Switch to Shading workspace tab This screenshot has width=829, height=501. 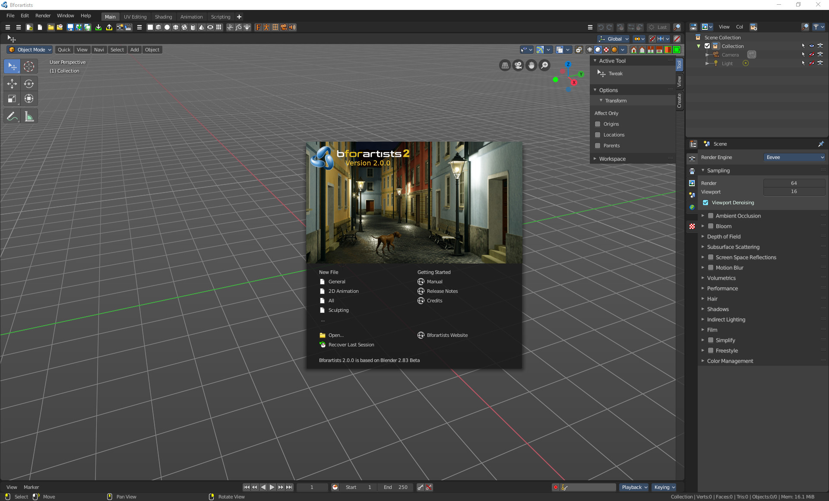tap(162, 16)
